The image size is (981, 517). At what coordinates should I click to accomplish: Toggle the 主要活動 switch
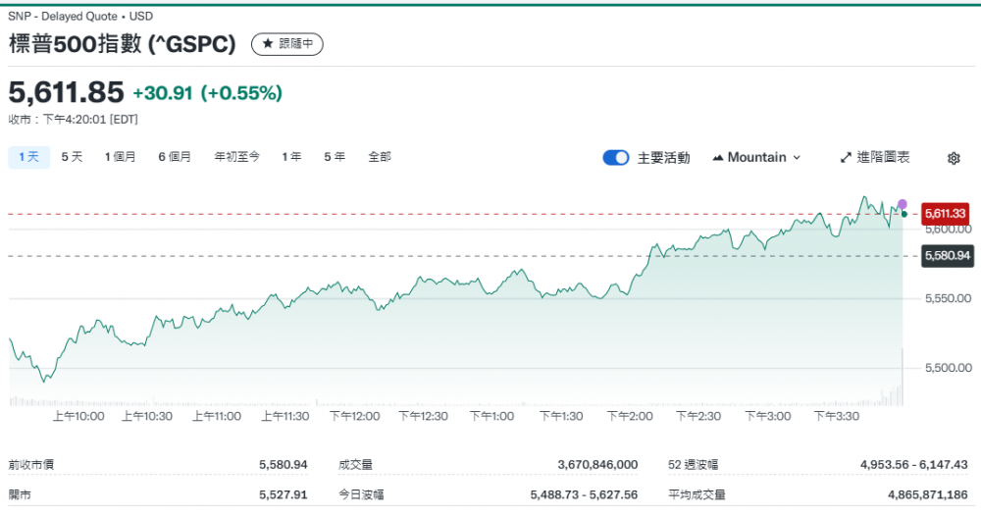coord(615,157)
